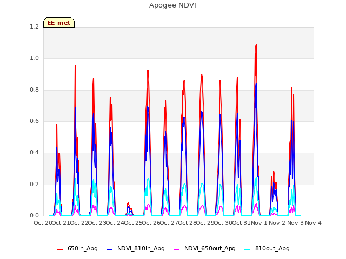Click the 1.0 y-axis label

pyautogui.click(x=34, y=58)
